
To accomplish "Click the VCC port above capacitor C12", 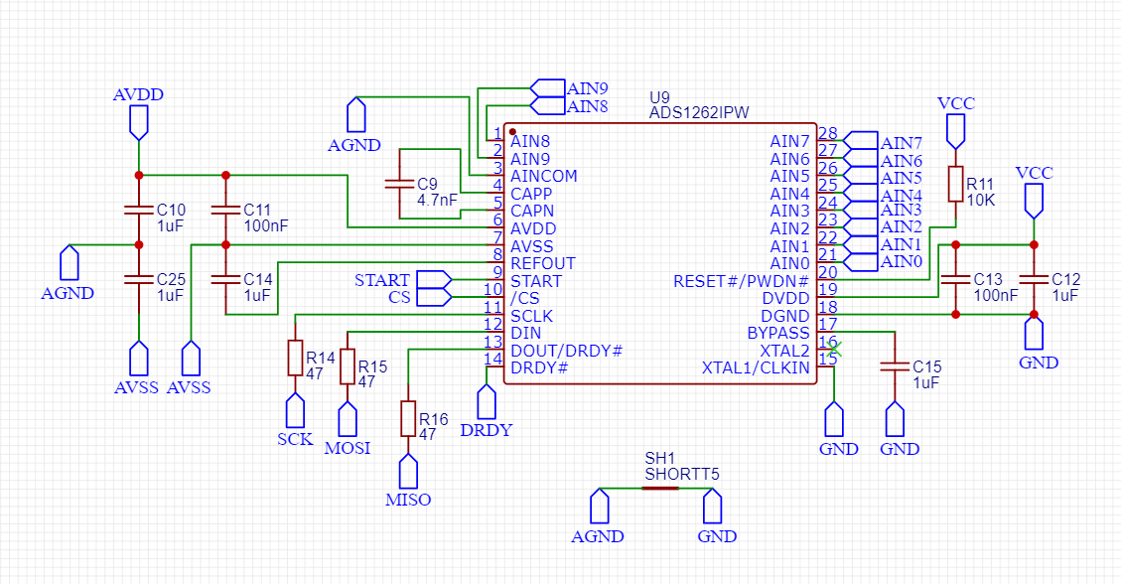I will click(x=1034, y=201).
